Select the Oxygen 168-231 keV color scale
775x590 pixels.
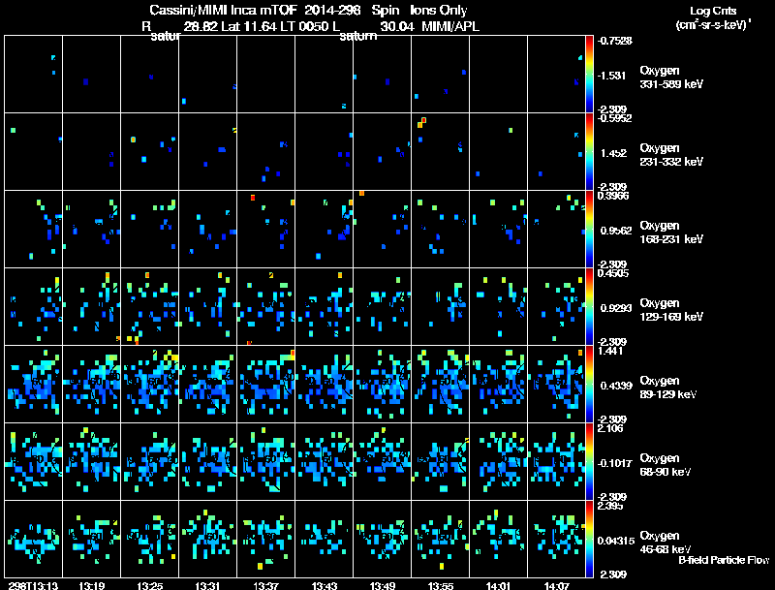coord(591,229)
